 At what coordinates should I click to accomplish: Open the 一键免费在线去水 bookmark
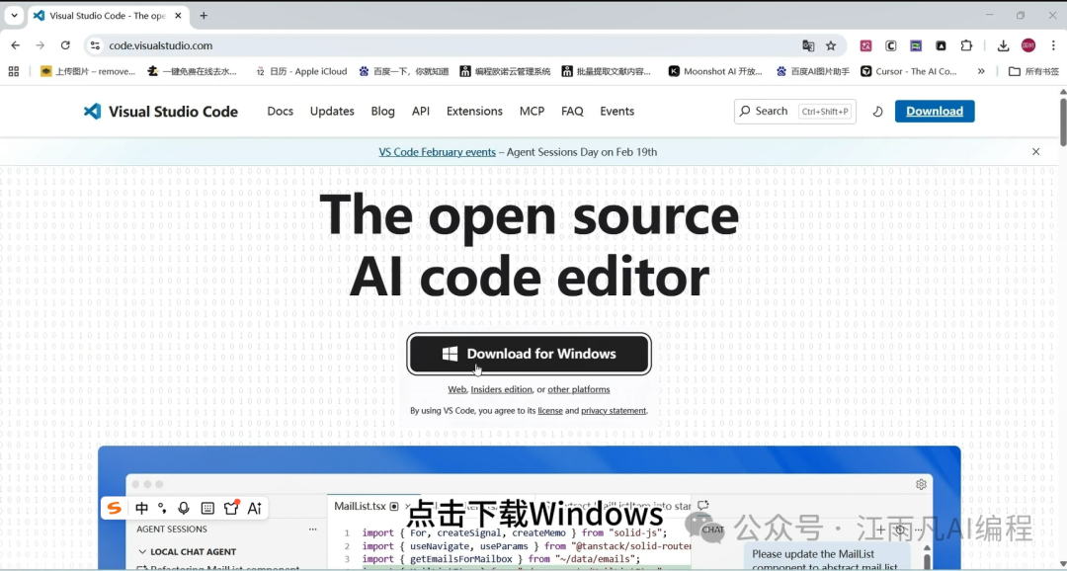[192, 71]
